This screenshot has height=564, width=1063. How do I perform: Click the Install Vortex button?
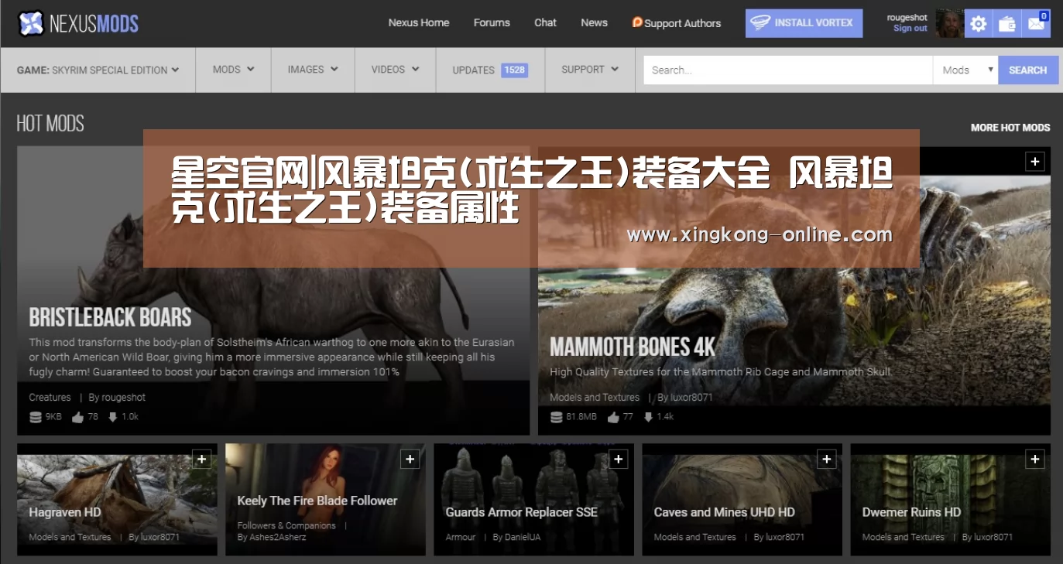802,23
